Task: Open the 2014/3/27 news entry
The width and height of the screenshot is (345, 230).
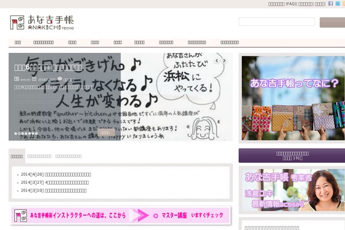Action: point(55,182)
